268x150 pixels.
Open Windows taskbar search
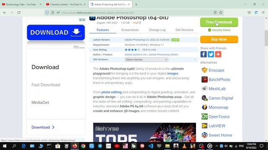pyautogui.click(x=14, y=146)
